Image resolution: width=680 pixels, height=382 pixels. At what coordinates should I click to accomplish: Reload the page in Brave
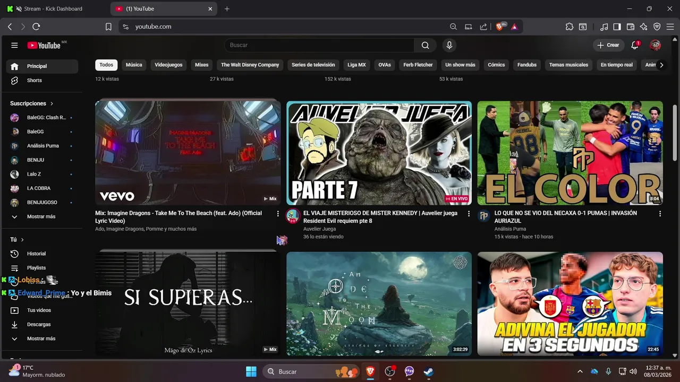point(36,27)
